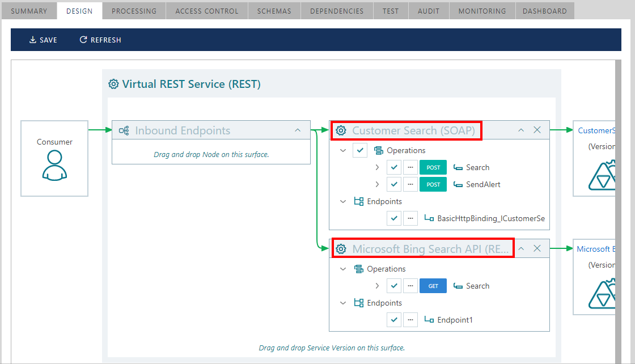The height and width of the screenshot is (364, 635).
Task: Click the REFRESH button
Action: pyautogui.click(x=100, y=40)
